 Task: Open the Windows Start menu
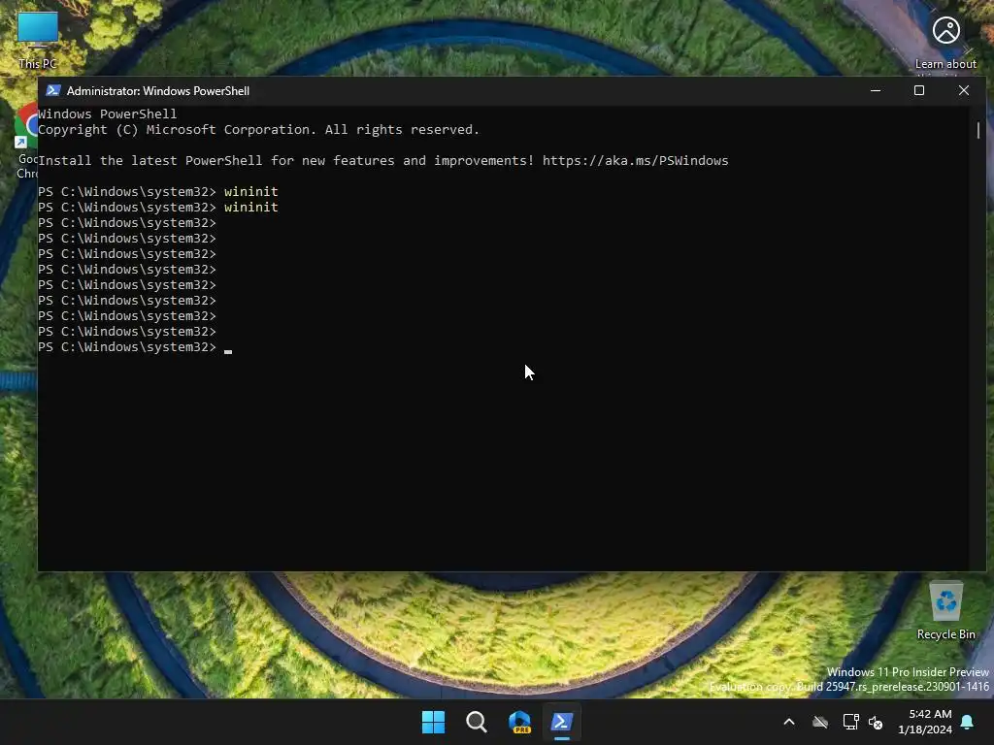pyautogui.click(x=434, y=722)
